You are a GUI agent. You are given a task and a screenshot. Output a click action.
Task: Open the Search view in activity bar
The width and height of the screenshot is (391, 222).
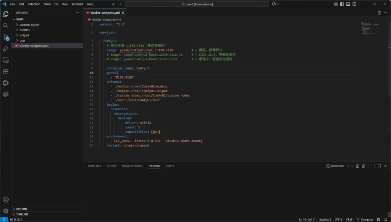[6, 26]
